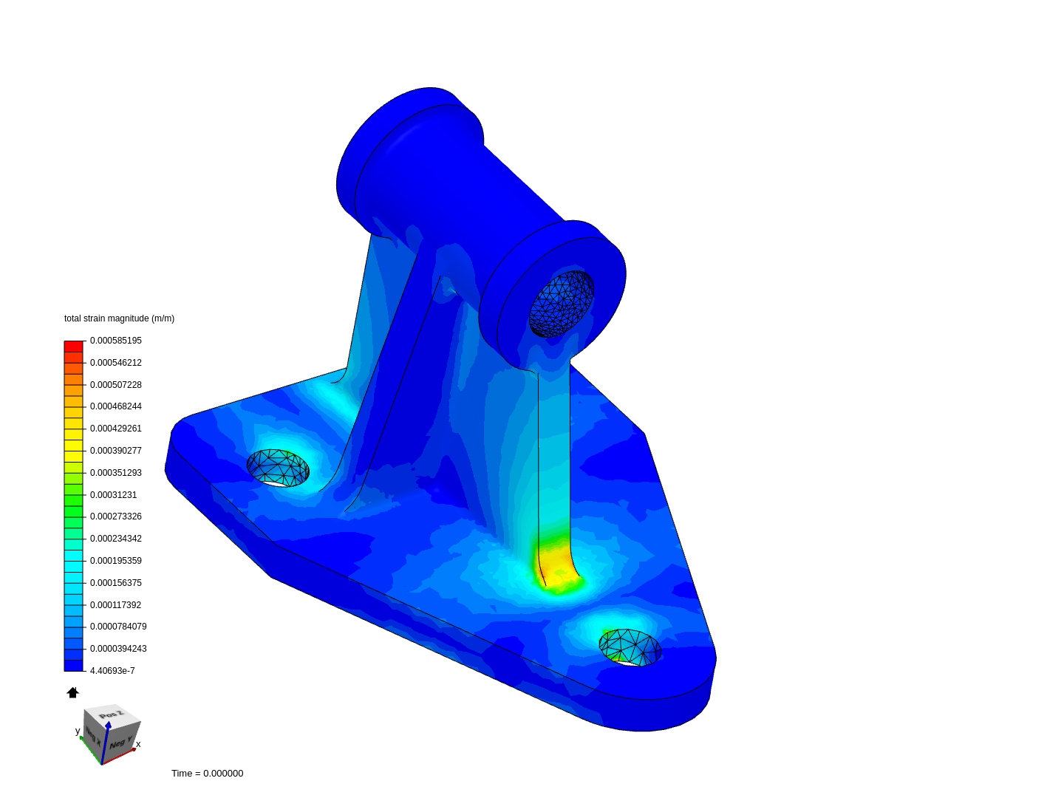Click the legend value 0.000351293

tap(116, 473)
